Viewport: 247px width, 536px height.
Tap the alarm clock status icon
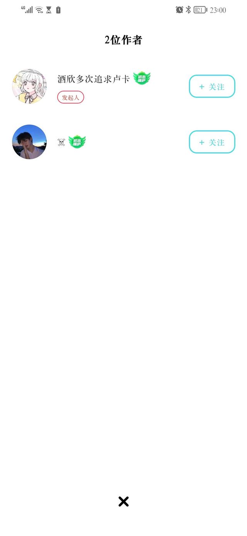pyautogui.click(x=179, y=10)
